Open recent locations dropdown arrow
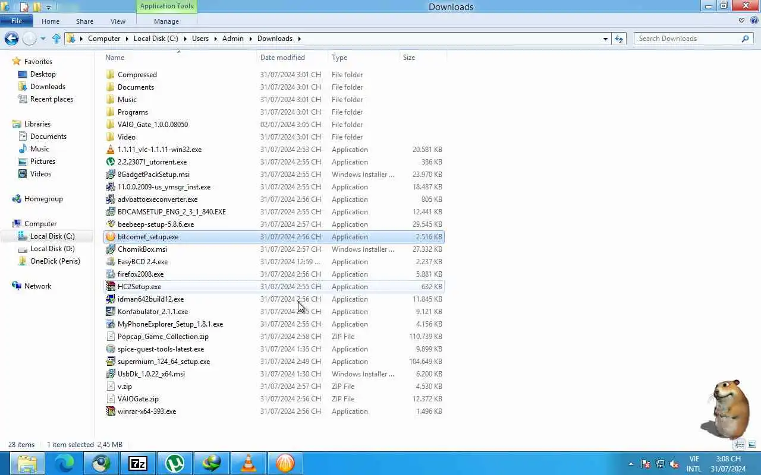Image resolution: width=761 pixels, height=475 pixels. [43, 39]
